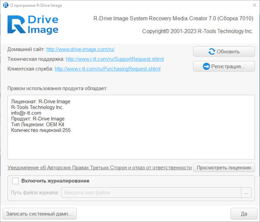This screenshot has width=260, height=222.
Task: Open the PurchasingRequest.shtml customer service link
Action: coord(107,69)
